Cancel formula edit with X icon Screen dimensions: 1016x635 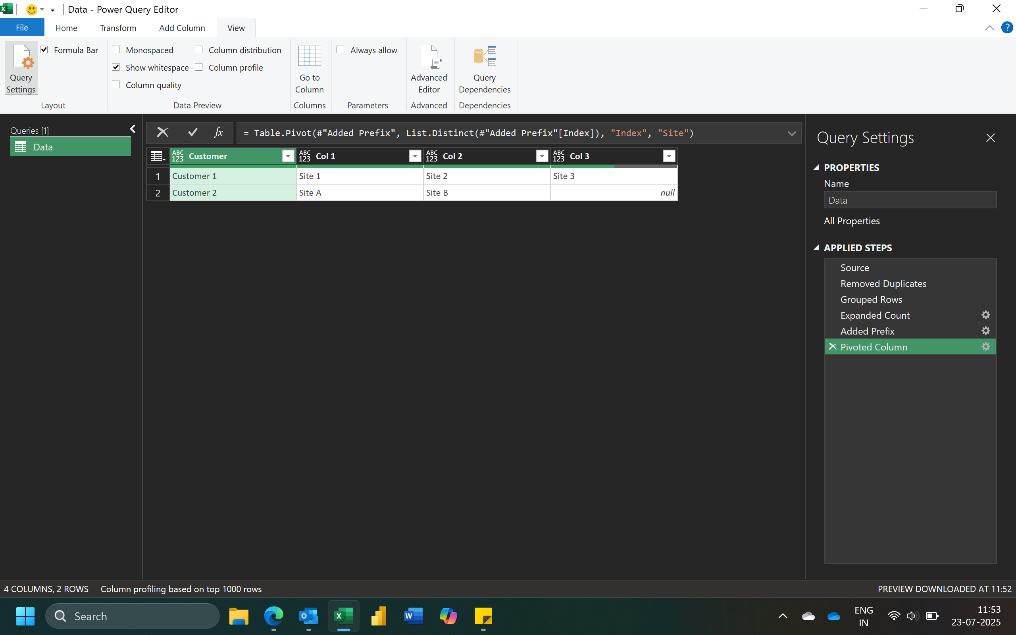pos(162,133)
